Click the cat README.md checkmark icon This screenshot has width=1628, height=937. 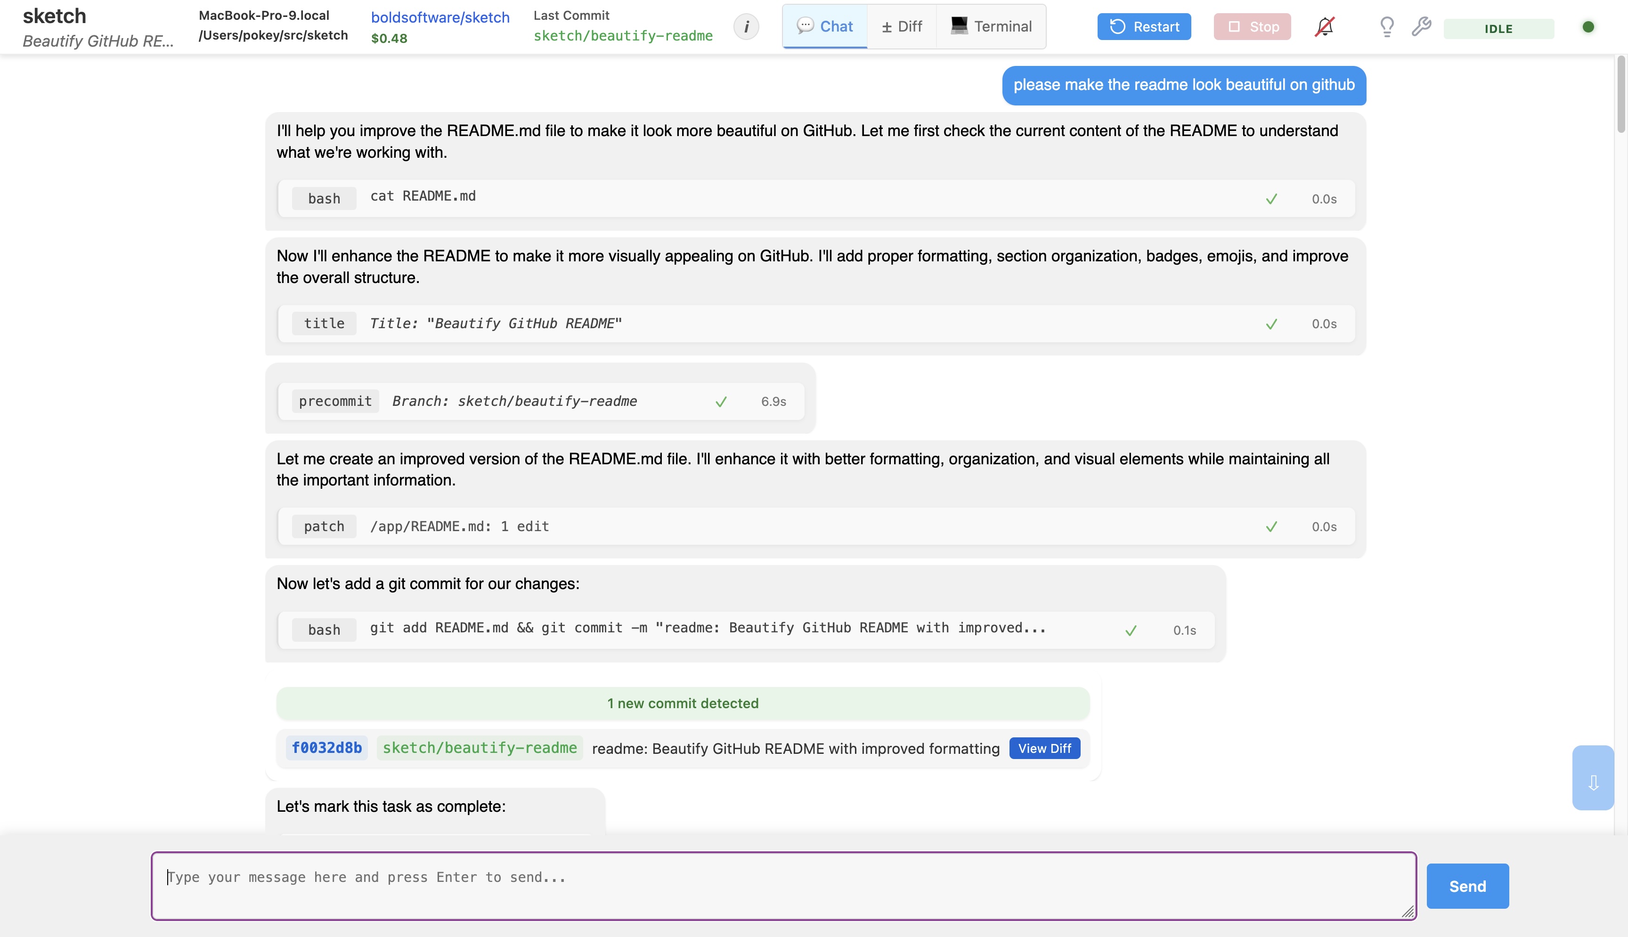(1271, 199)
